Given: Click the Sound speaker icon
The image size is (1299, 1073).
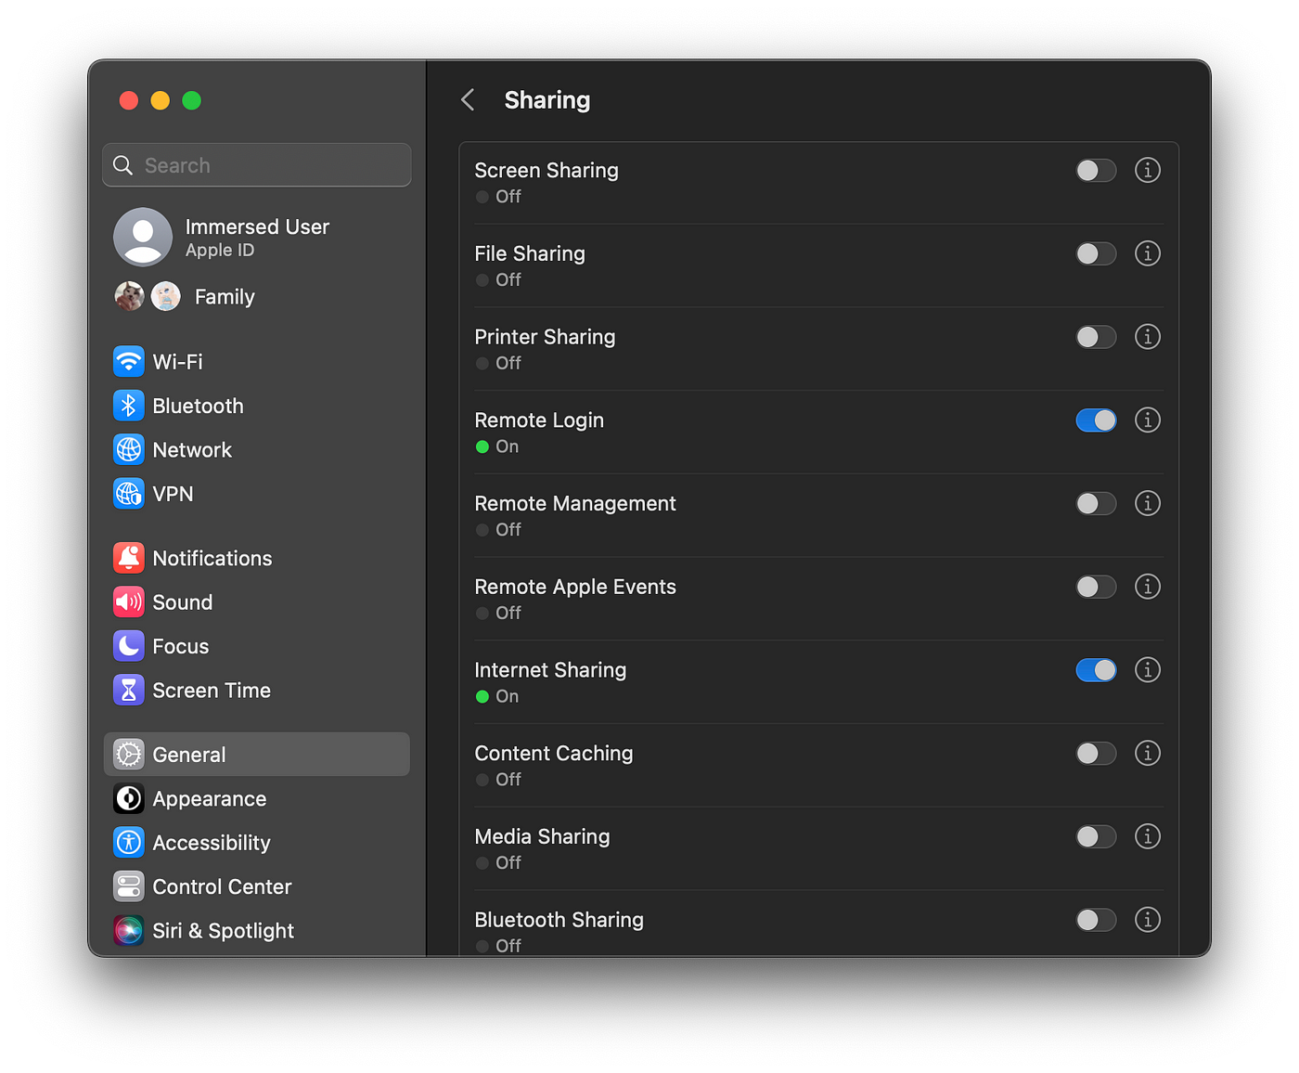Looking at the screenshot, I should [x=129, y=602].
